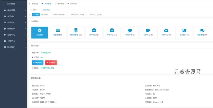Click the 产品中心 briefcase icon in sidebar
This screenshot has width=213, height=108.
5,23
